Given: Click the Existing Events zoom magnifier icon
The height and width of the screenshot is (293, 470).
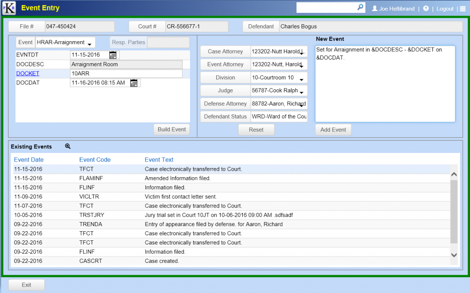Looking at the screenshot, I should pos(68,146).
